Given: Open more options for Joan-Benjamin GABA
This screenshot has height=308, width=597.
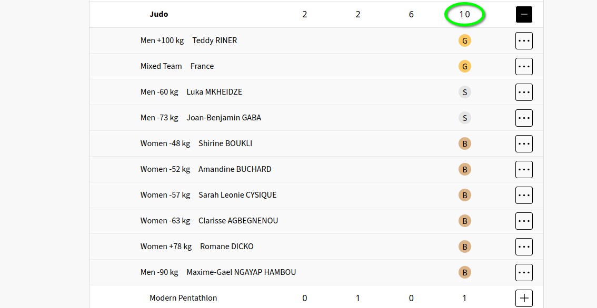Looking at the screenshot, I should click(524, 118).
